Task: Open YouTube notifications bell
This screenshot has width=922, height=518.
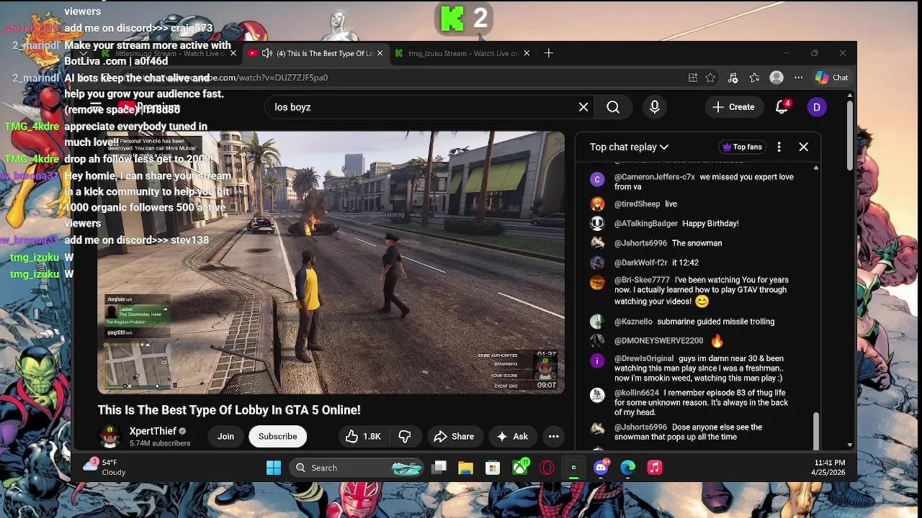Action: 782,107
